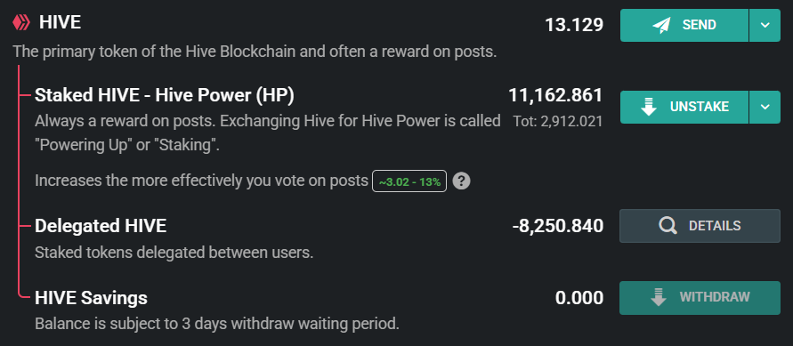Viewport: 793px width, 346px height.
Task: Expand the dropdown arrow beside UNSTAKE
Action: (x=765, y=107)
